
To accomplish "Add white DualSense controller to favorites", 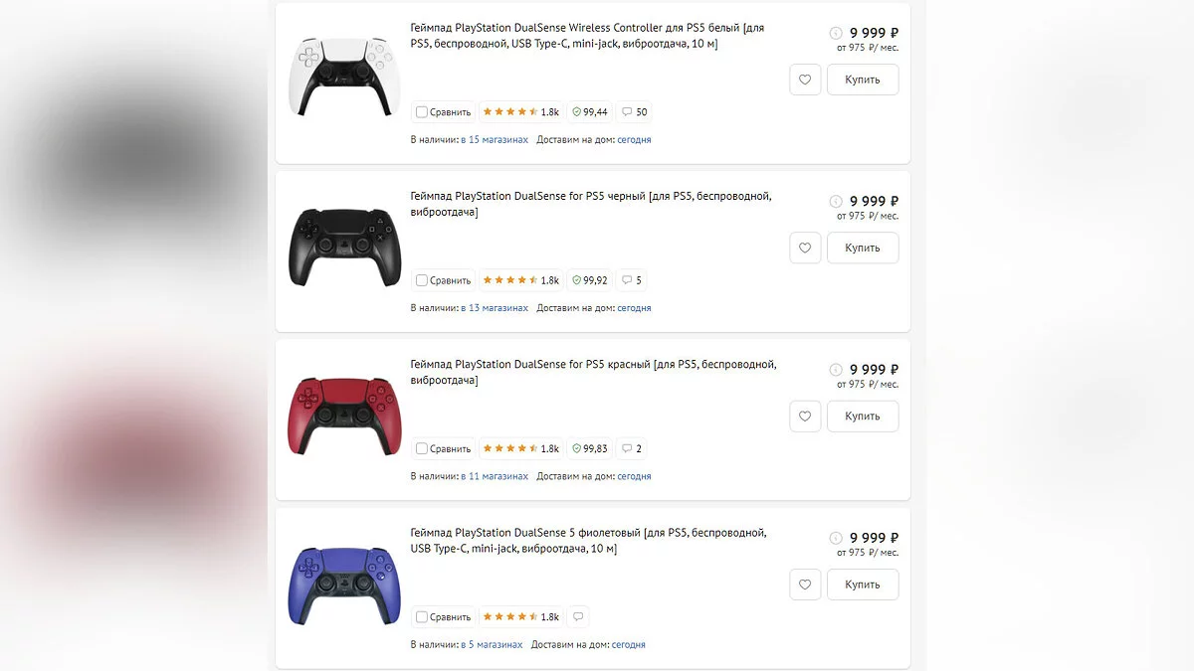I will [805, 80].
